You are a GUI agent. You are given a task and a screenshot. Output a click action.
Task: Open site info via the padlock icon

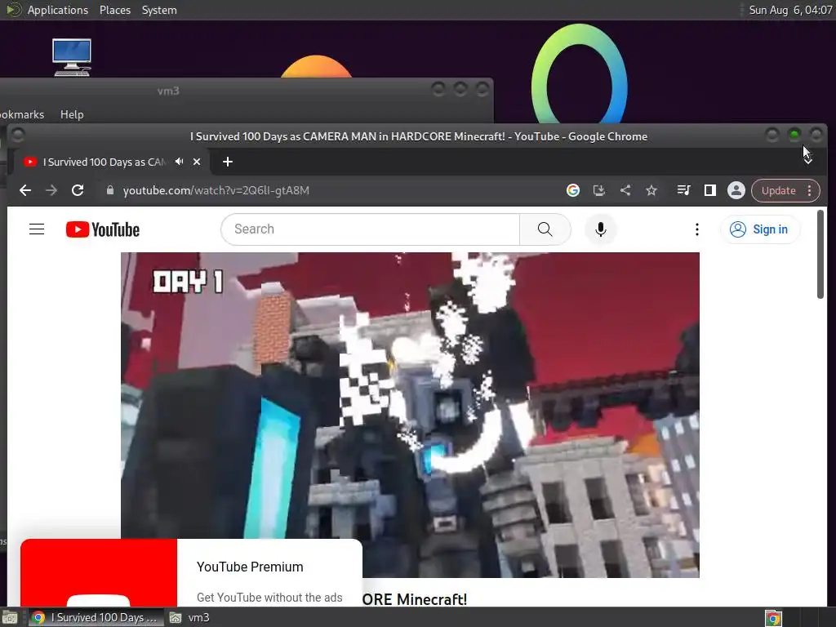pos(110,190)
